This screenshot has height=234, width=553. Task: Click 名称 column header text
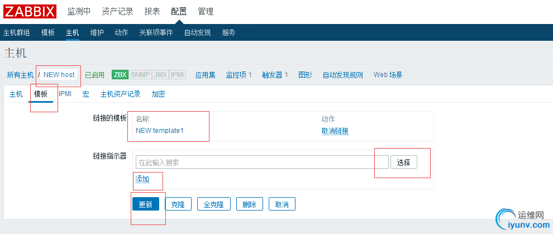(142, 119)
